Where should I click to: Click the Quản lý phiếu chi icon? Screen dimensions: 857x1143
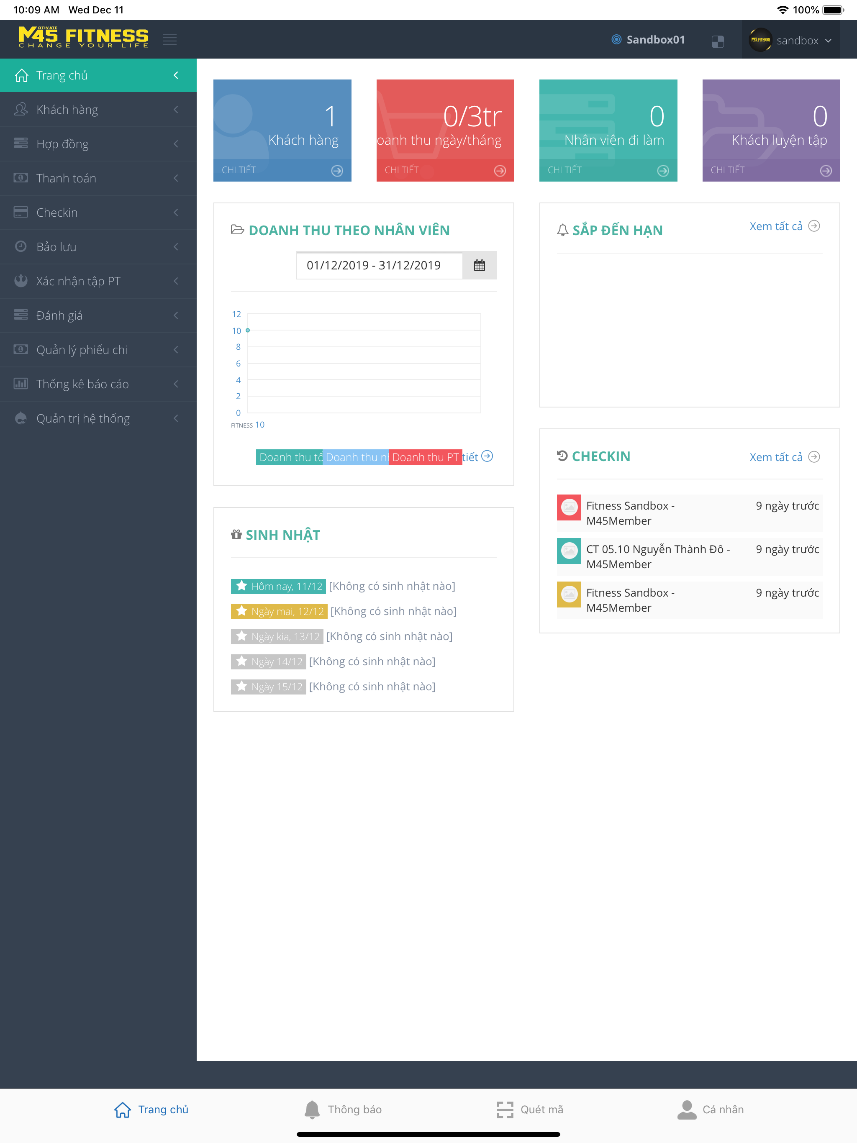21,349
